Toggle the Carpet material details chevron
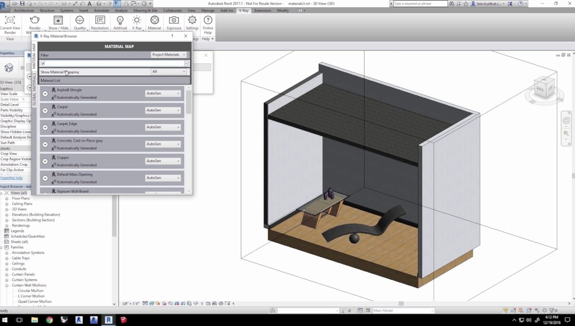This screenshot has height=326, width=575. 45,110
